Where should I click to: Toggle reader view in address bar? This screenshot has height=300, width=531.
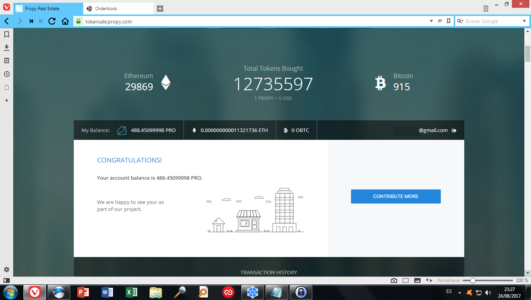(x=440, y=21)
